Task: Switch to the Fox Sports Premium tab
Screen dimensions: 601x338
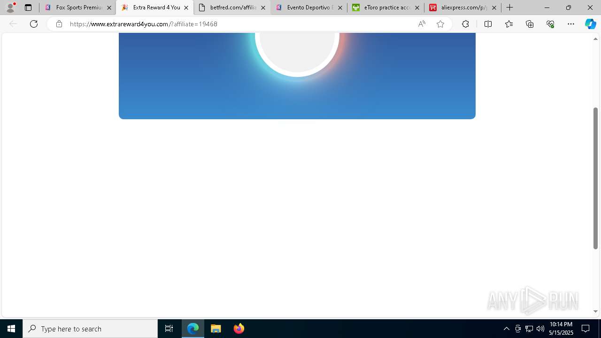Action: 77,8
